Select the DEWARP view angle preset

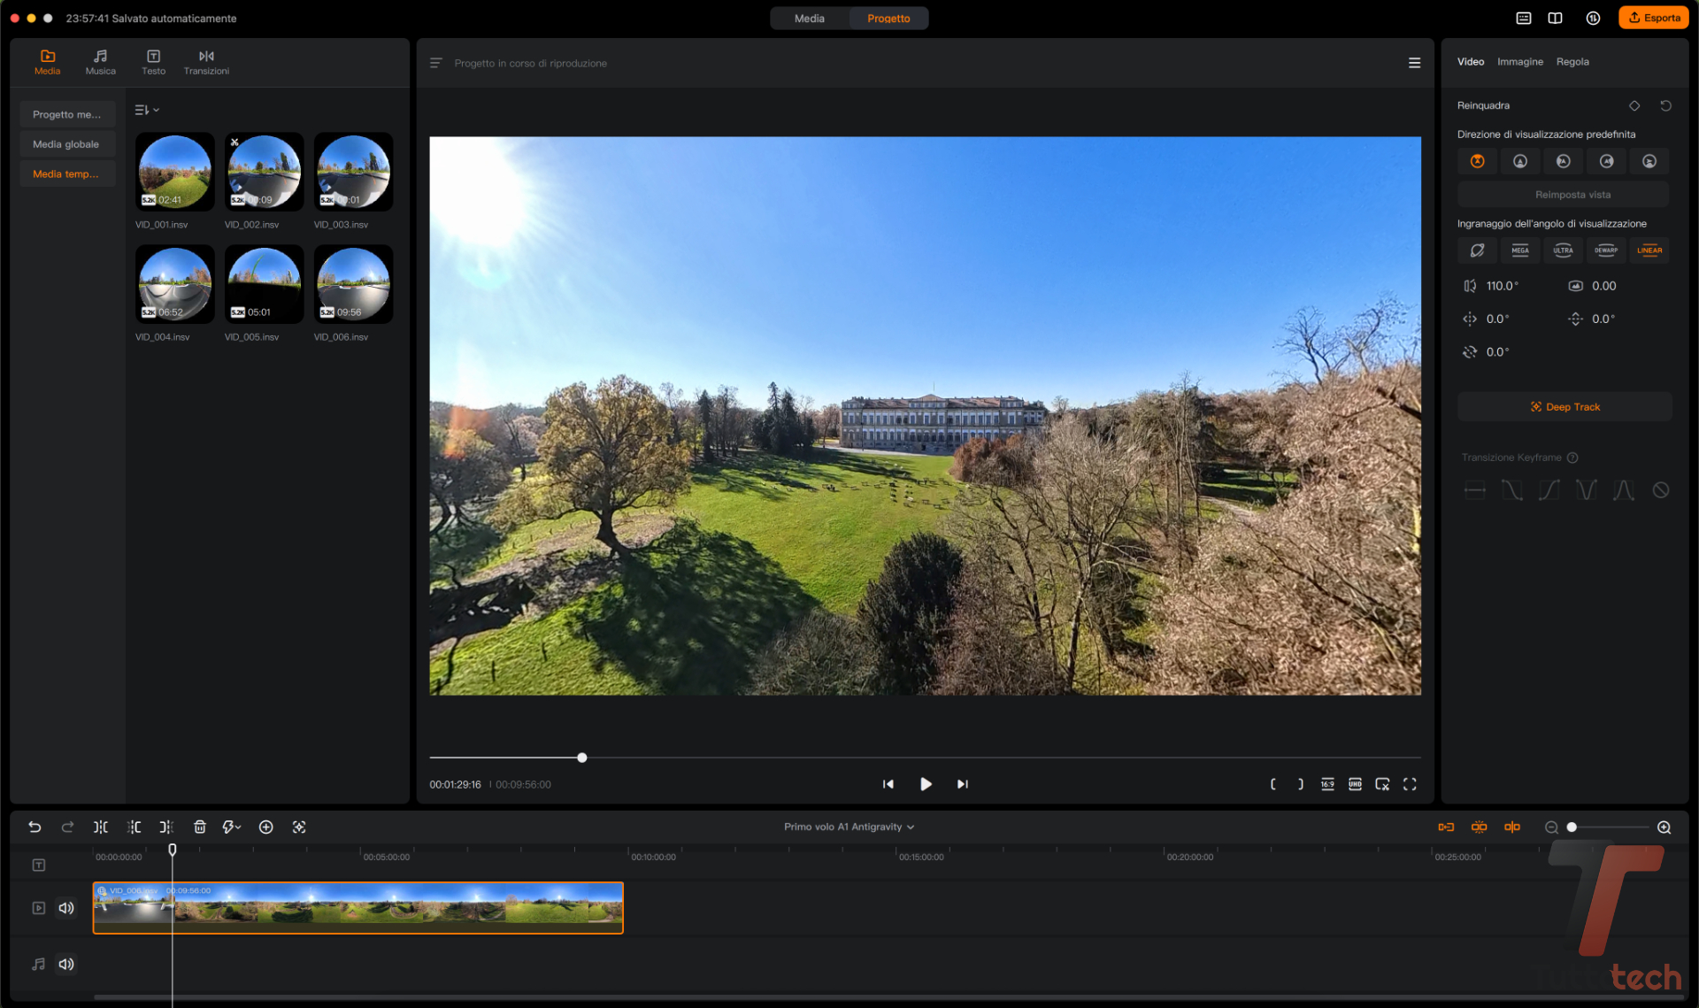coord(1605,250)
